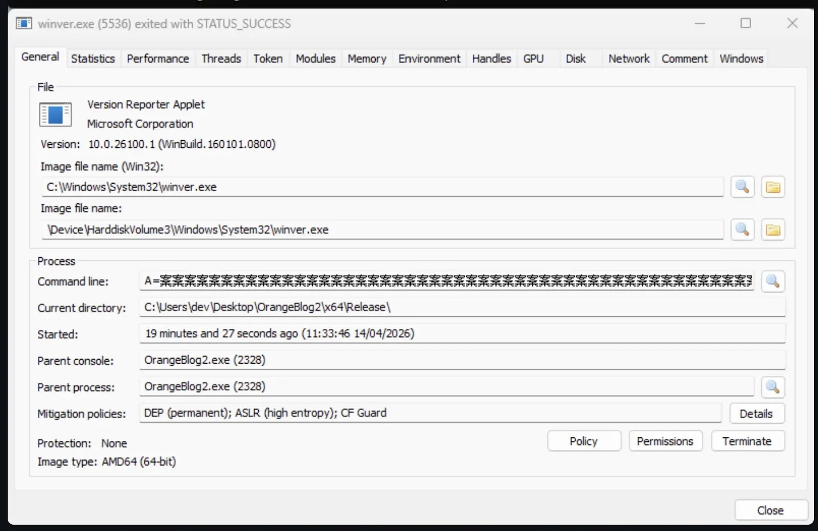This screenshot has width=818, height=531.
Task: Open the Handles tab
Action: 491,59
